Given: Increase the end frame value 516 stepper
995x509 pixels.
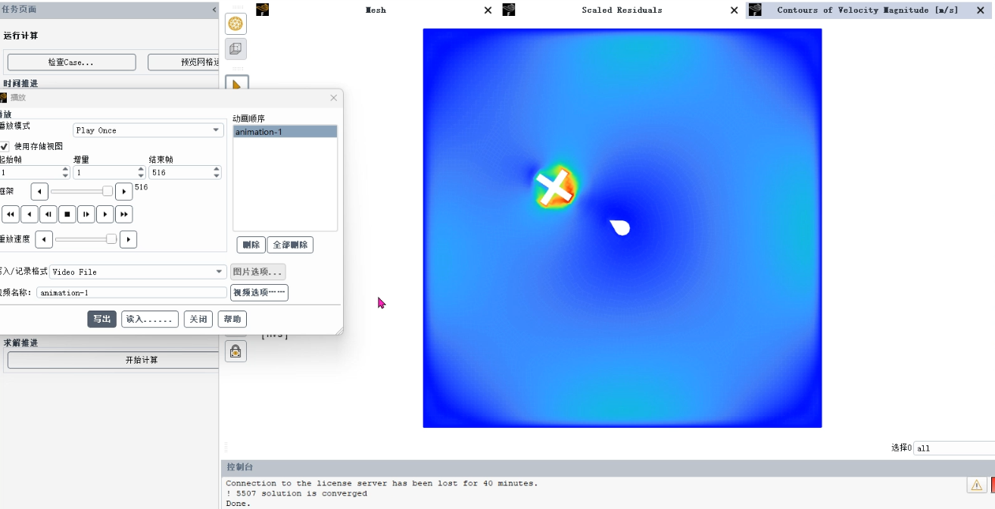Looking at the screenshot, I should [217, 170].
